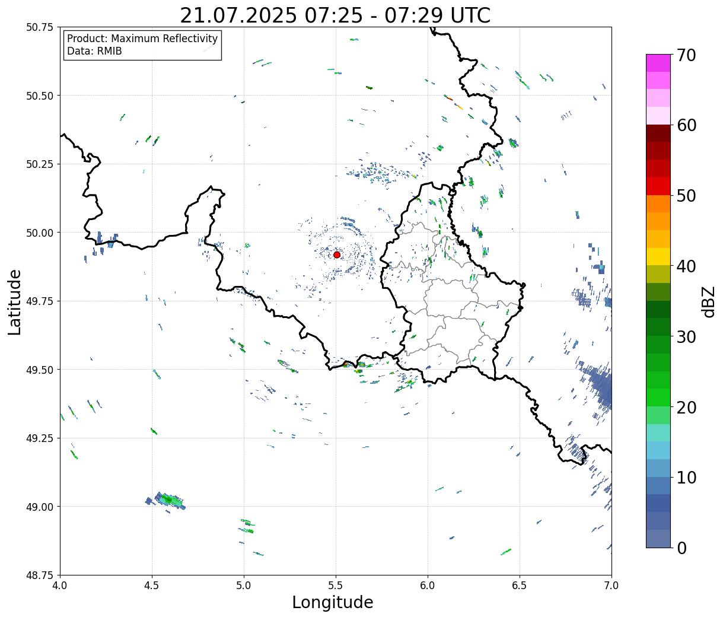
Task: Click the 49.75 latitude tick label
Action: pyautogui.click(x=39, y=301)
